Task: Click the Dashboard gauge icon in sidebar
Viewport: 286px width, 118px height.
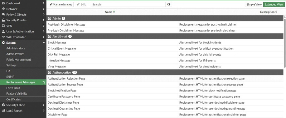Action: 3,3
